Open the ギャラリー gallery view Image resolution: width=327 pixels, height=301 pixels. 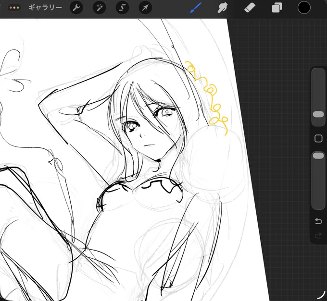[x=45, y=8]
